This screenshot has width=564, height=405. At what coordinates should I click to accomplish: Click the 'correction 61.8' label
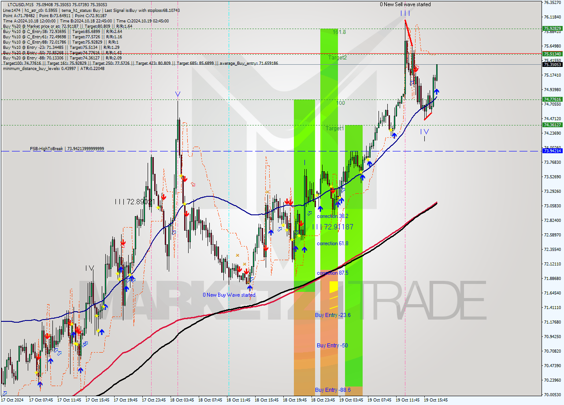click(333, 243)
